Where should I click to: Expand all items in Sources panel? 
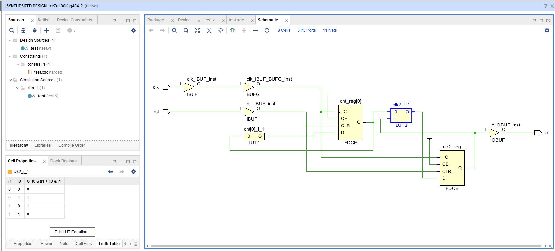(x=35, y=30)
